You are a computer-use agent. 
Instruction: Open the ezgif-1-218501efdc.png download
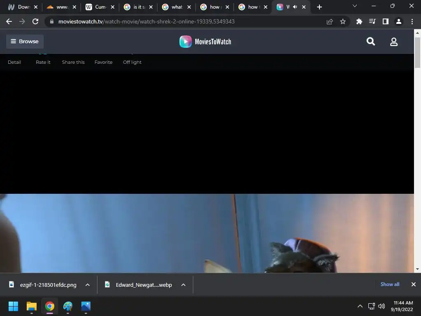pos(48,285)
